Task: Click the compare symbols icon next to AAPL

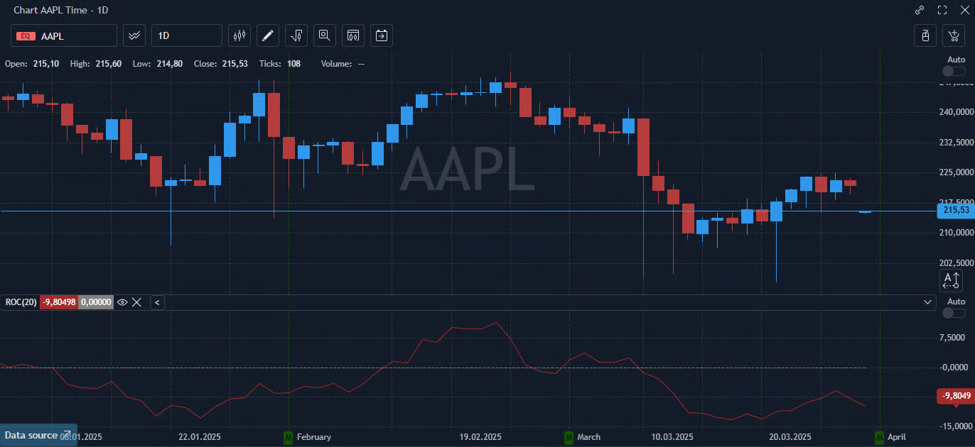Action: 134,35
